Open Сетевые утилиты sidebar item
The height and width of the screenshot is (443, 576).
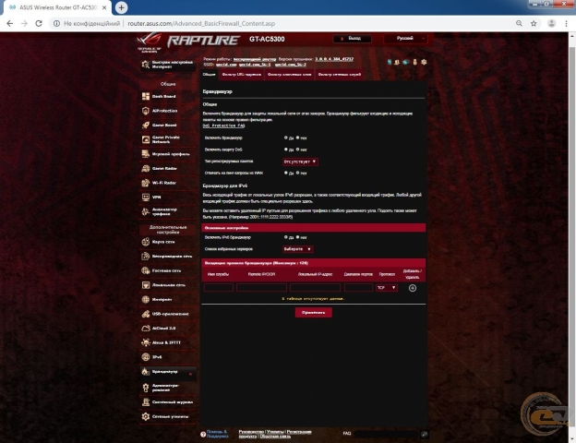tap(167, 416)
